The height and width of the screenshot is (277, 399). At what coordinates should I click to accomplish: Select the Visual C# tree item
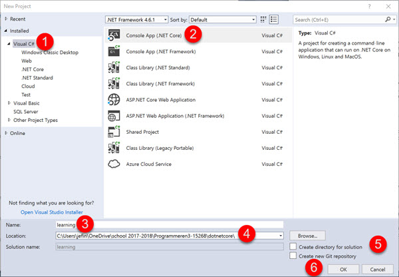tap(24, 44)
